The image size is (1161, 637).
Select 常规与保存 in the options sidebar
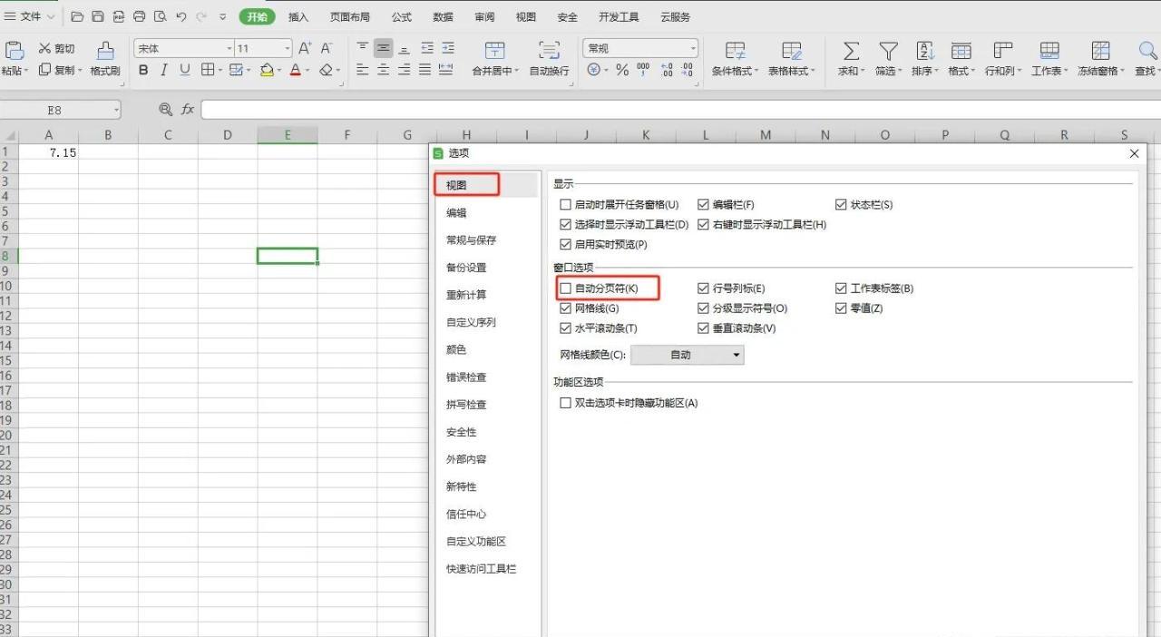[x=472, y=240]
